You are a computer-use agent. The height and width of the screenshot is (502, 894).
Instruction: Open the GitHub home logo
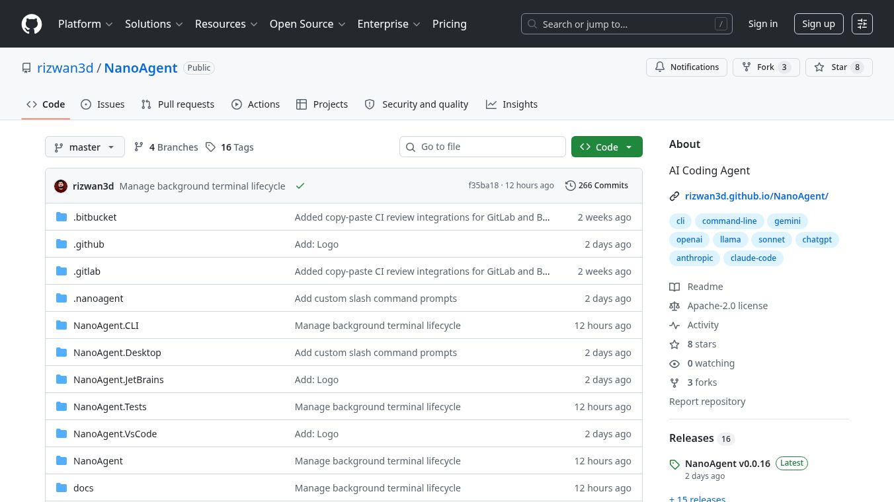coord(32,24)
